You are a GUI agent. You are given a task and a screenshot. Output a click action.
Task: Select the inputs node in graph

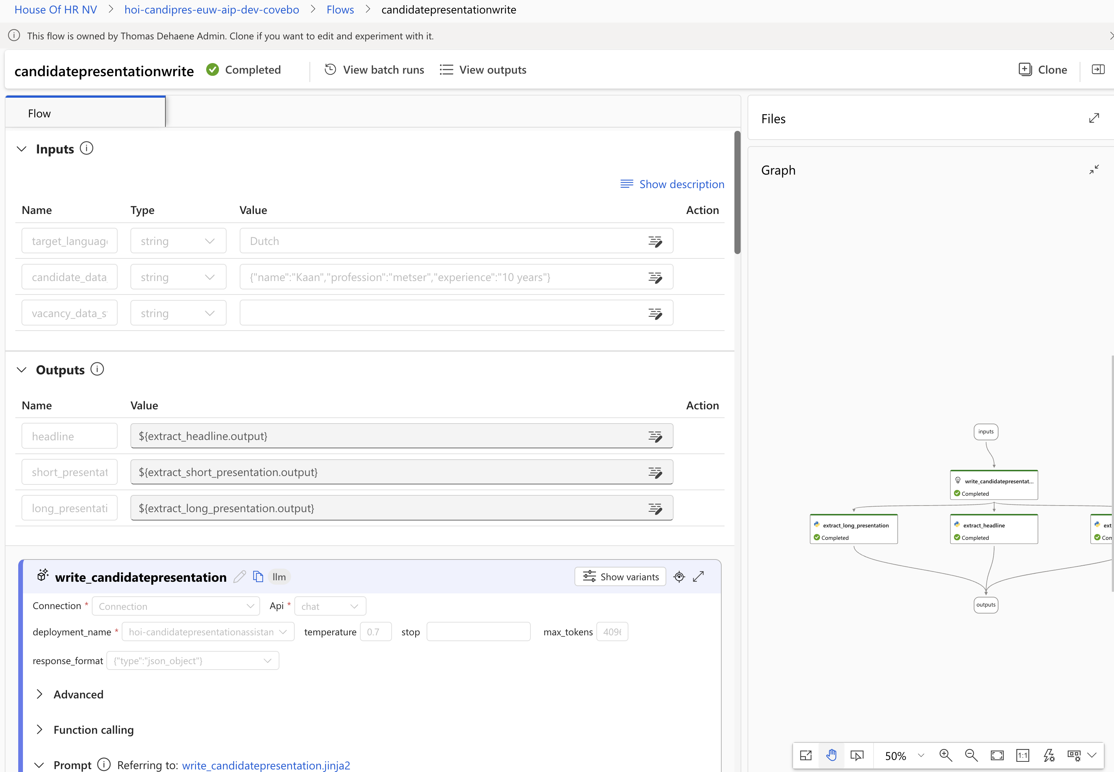986,432
